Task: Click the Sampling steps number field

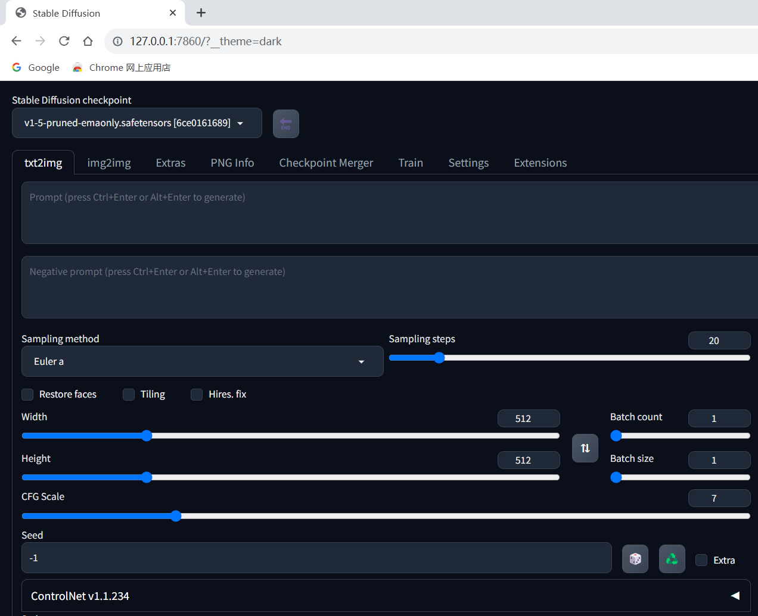Action: (x=719, y=340)
